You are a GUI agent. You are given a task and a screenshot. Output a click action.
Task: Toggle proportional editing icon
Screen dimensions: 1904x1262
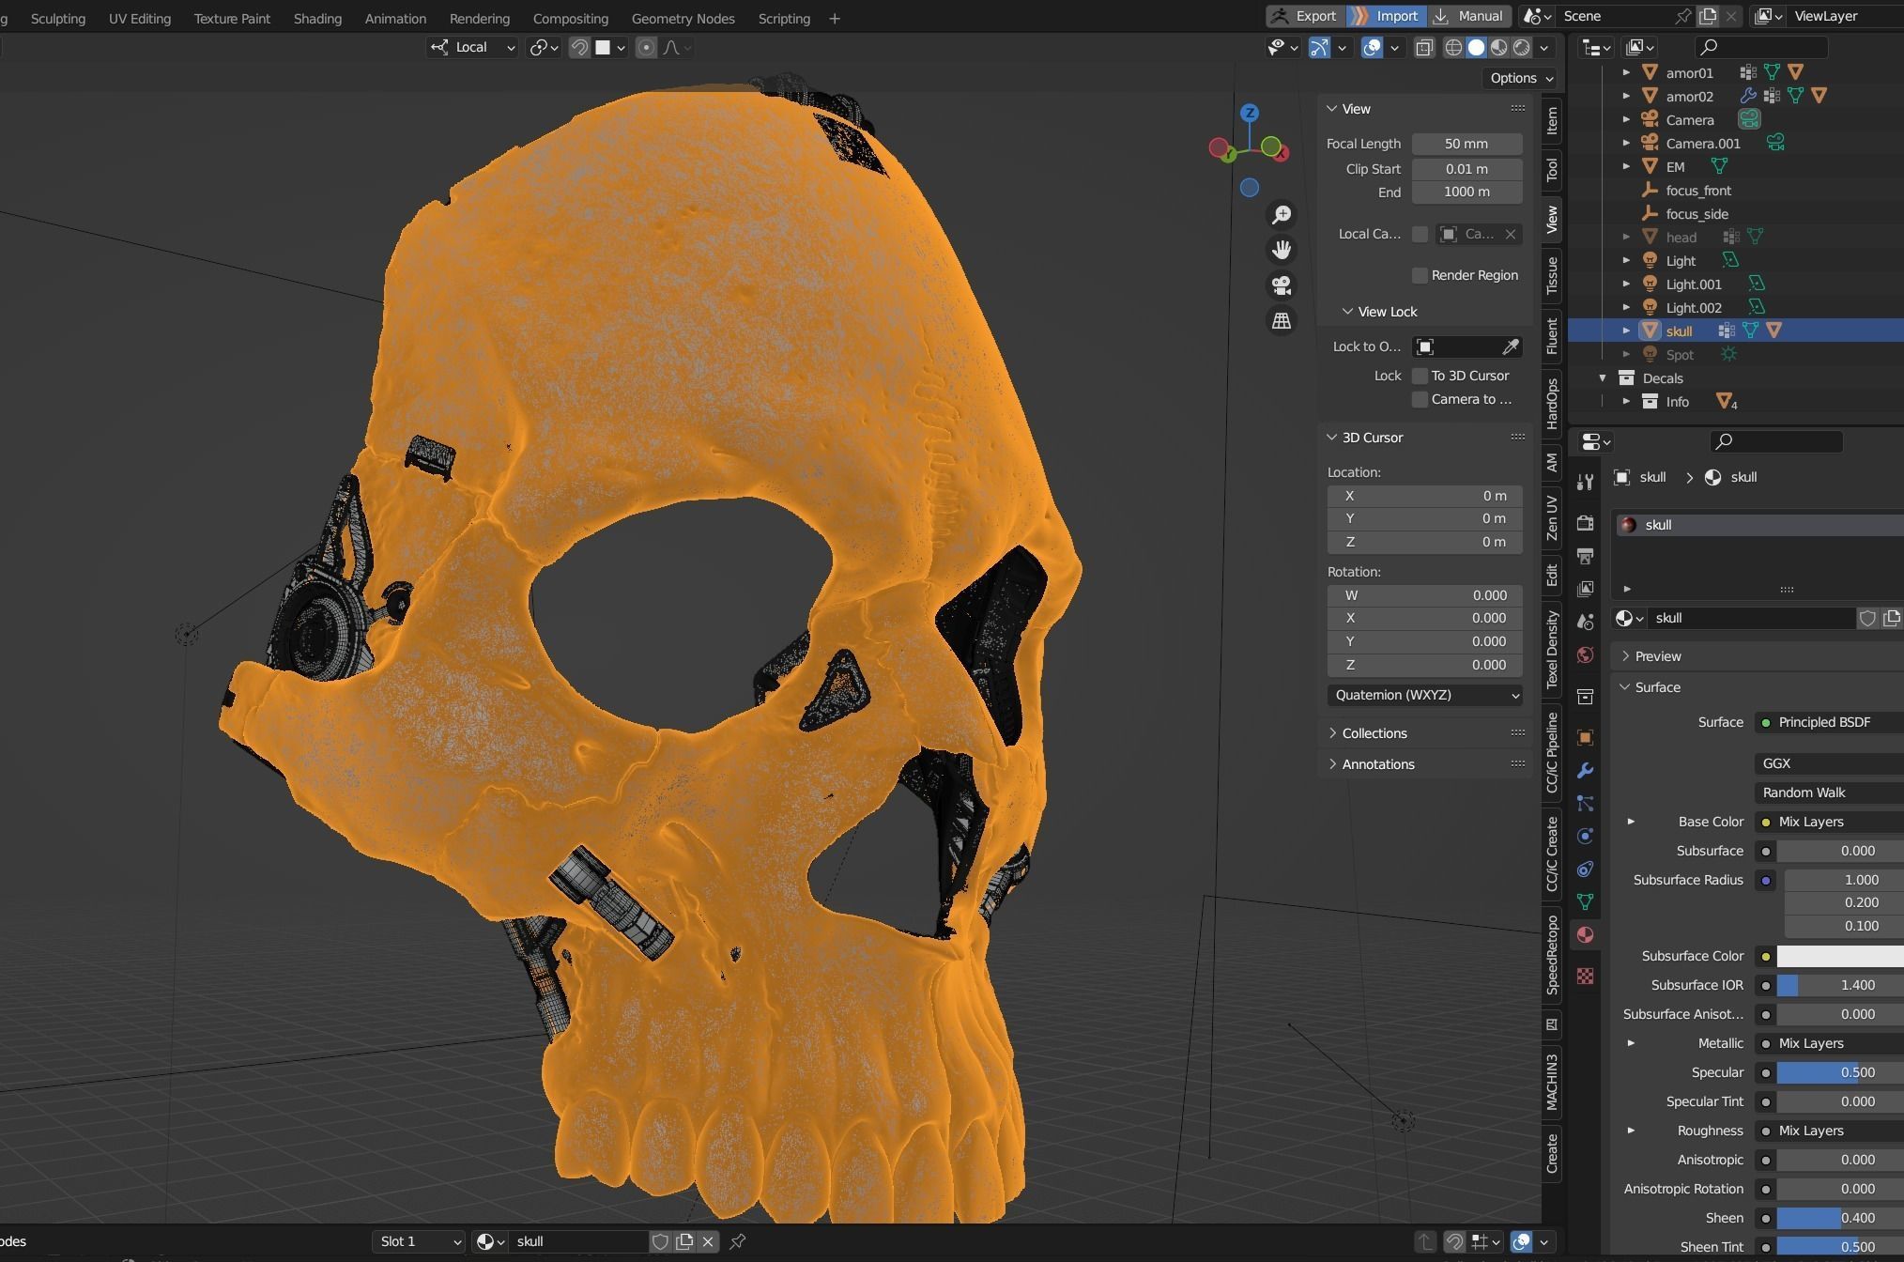coord(646,48)
